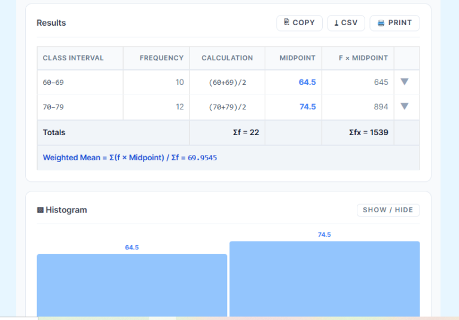Click frequency value 10
This screenshot has height=320, width=459.
click(180, 82)
